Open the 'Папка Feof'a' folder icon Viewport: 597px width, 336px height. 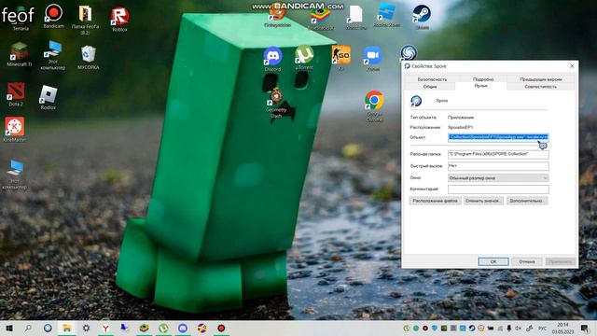click(85, 20)
